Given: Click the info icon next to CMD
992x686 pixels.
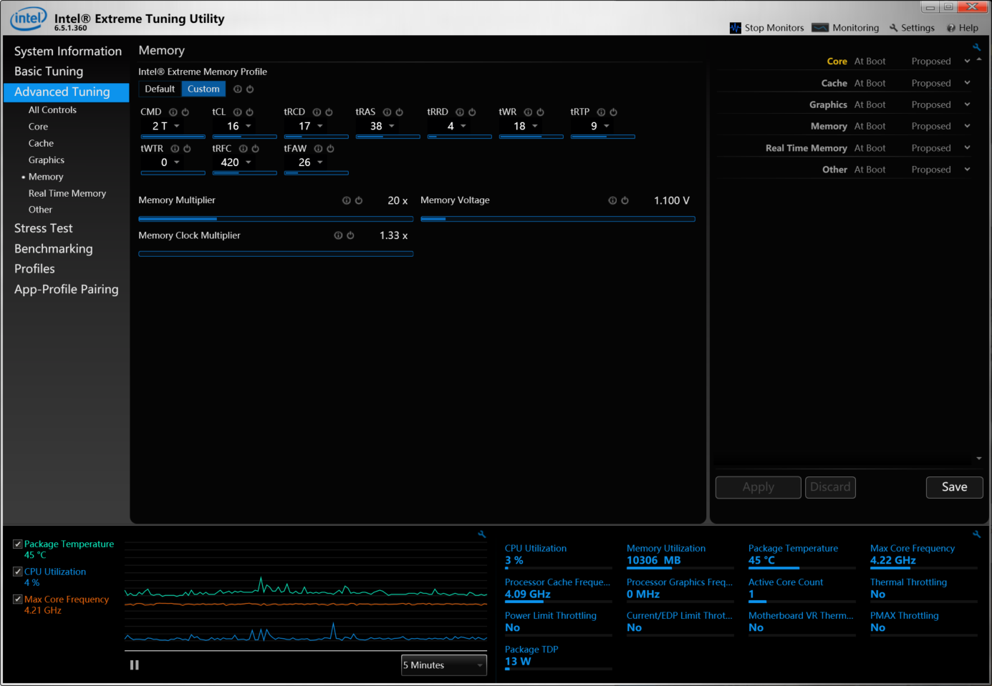Looking at the screenshot, I should [x=173, y=112].
